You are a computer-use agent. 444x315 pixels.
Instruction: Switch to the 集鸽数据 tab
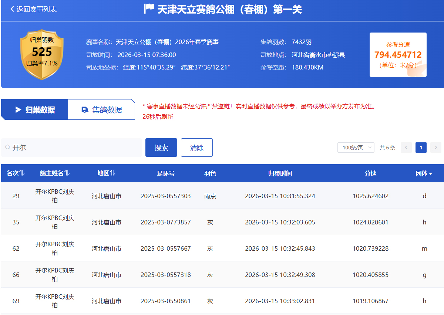(102, 110)
